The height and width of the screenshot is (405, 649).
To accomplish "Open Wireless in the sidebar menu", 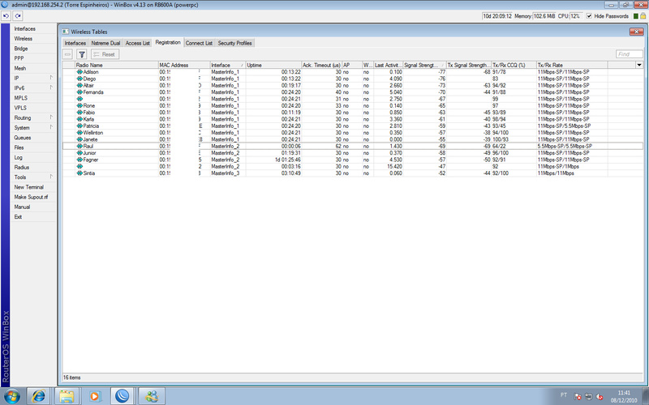I will 24,38.
